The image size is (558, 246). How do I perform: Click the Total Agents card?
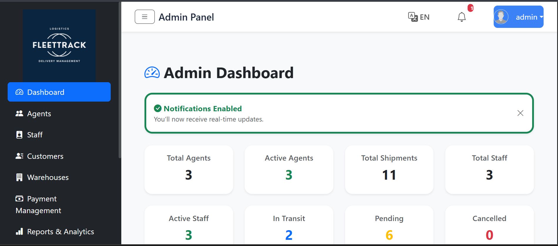(189, 169)
